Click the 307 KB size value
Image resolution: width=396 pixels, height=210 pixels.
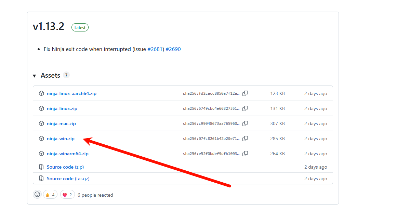pyautogui.click(x=277, y=123)
